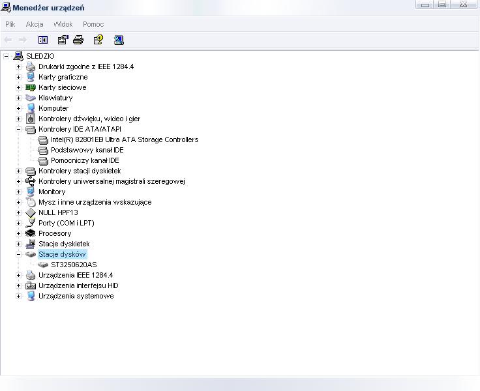Expand the Monitory node
Image resolution: width=480 pixels, height=391 pixels.
coord(18,192)
